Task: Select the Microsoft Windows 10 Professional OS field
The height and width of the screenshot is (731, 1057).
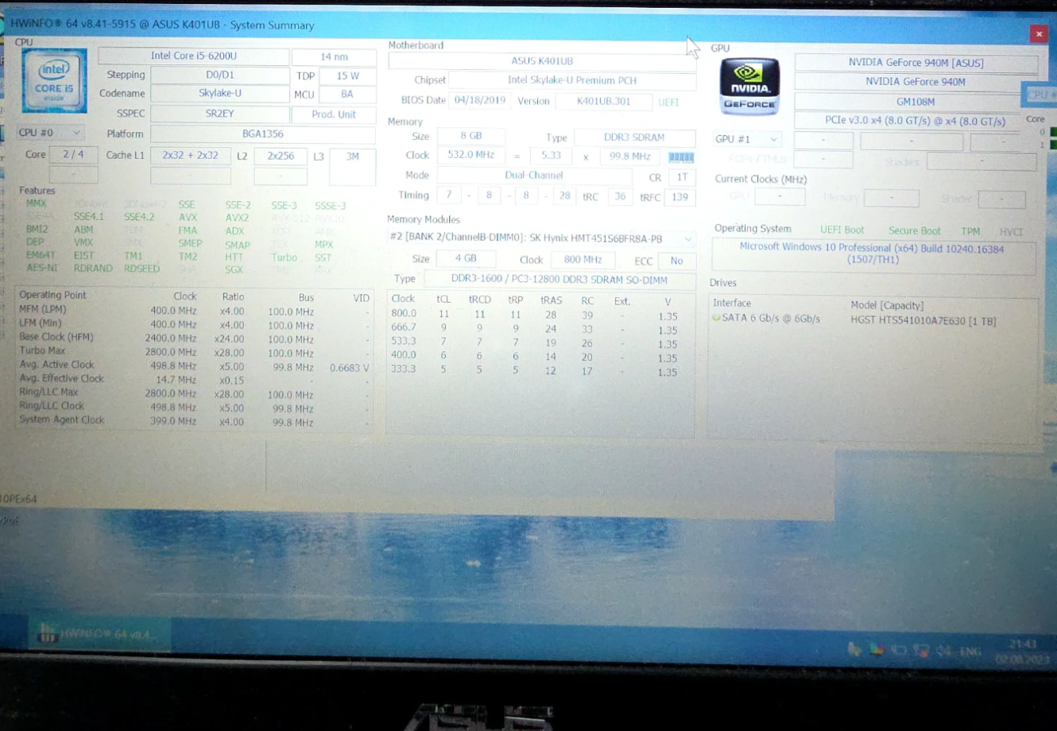Action: tap(873, 254)
